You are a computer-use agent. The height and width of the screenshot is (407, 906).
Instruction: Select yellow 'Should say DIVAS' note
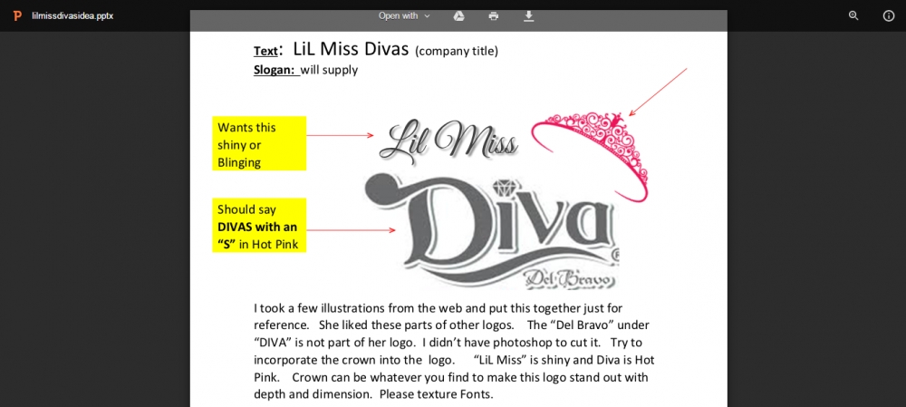point(259,226)
